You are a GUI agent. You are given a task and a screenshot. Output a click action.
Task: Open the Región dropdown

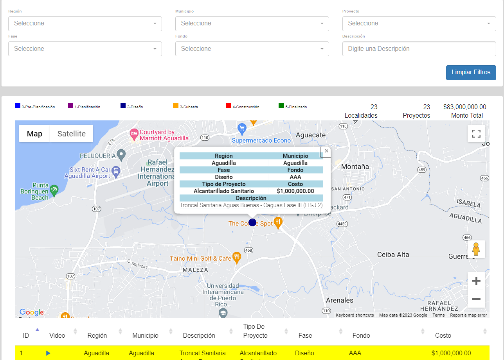coord(85,24)
